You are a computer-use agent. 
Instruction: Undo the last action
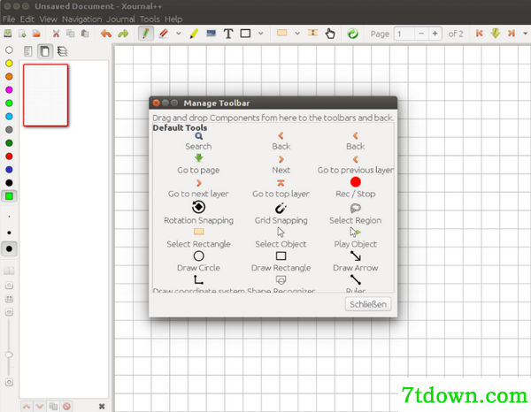106,34
